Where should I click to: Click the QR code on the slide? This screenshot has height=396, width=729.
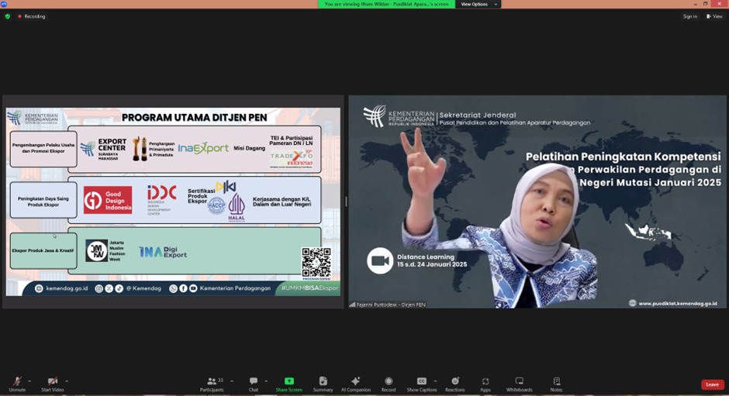(316, 262)
